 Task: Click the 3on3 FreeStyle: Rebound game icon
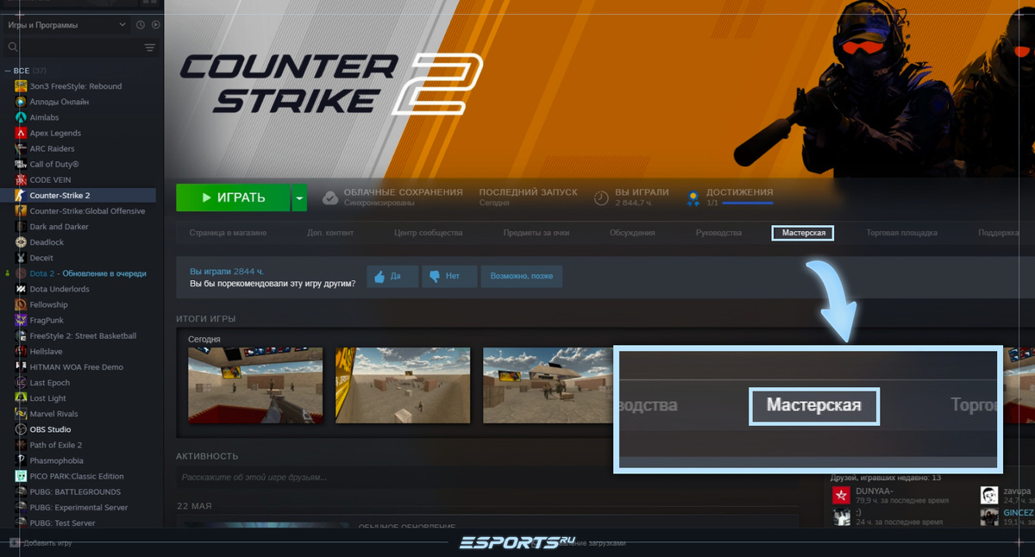coord(22,86)
